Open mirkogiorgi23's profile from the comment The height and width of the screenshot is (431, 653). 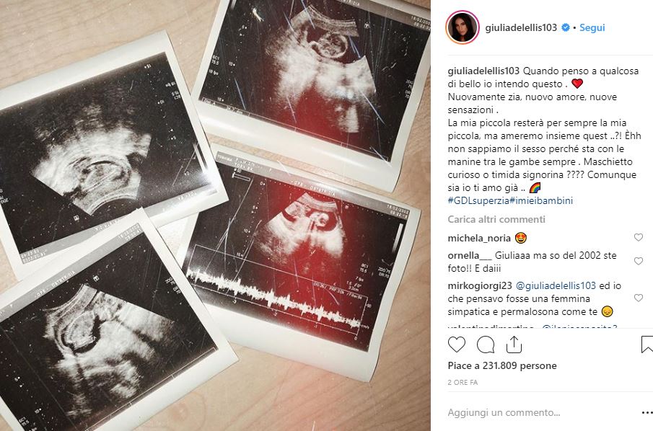480,286
